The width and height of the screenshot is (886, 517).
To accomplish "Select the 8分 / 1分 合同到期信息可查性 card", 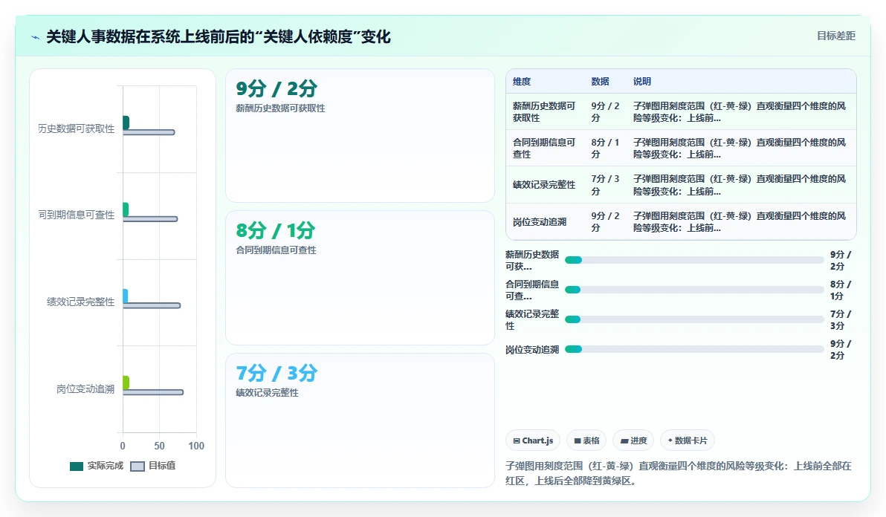I will pyautogui.click(x=360, y=278).
